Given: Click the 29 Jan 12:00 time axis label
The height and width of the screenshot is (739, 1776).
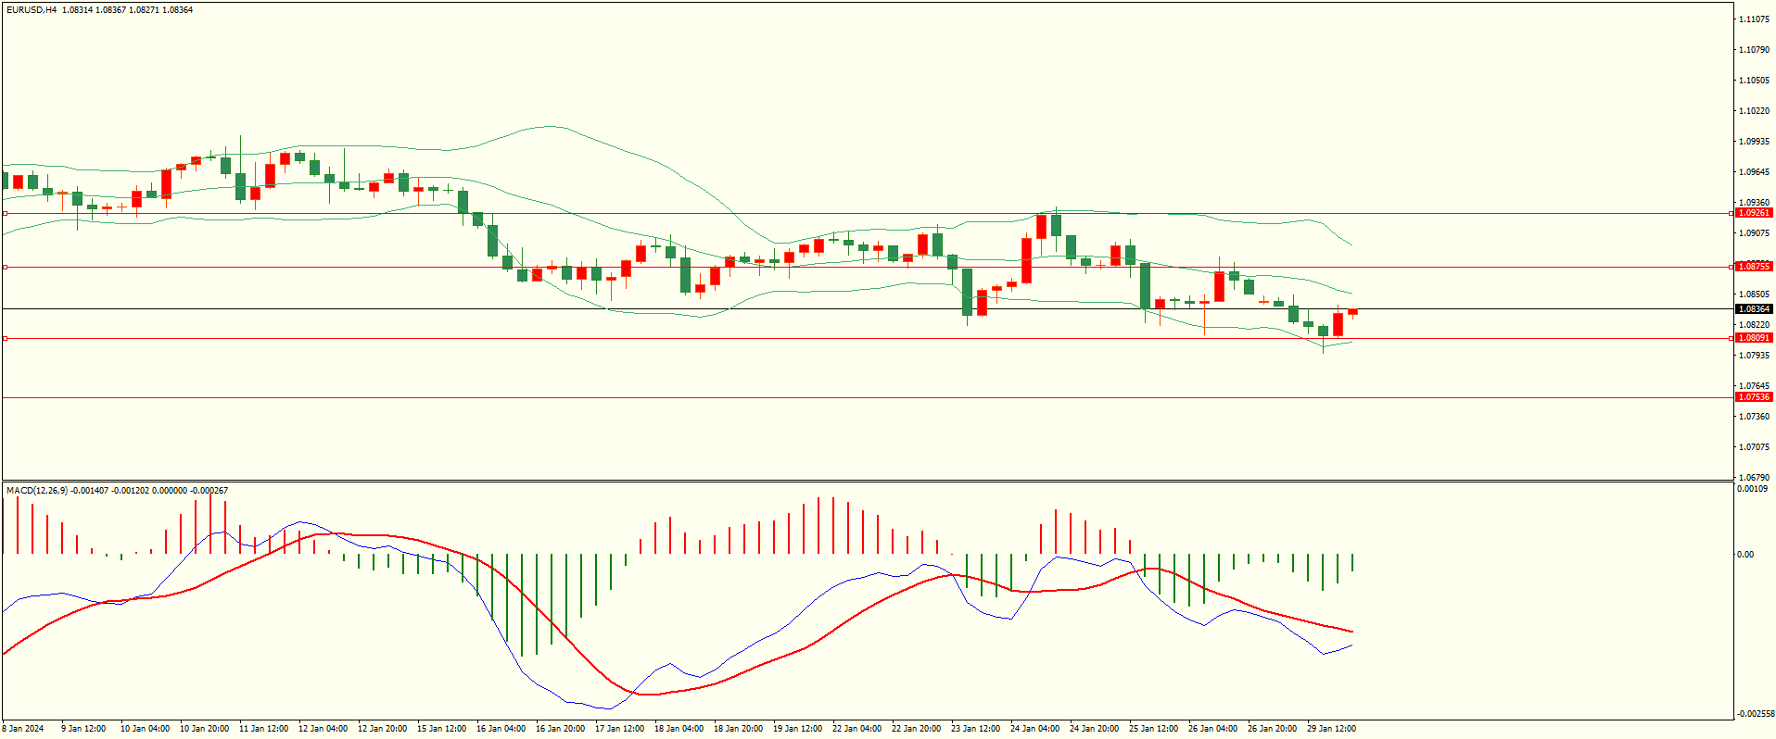Looking at the screenshot, I should click(x=1331, y=729).
